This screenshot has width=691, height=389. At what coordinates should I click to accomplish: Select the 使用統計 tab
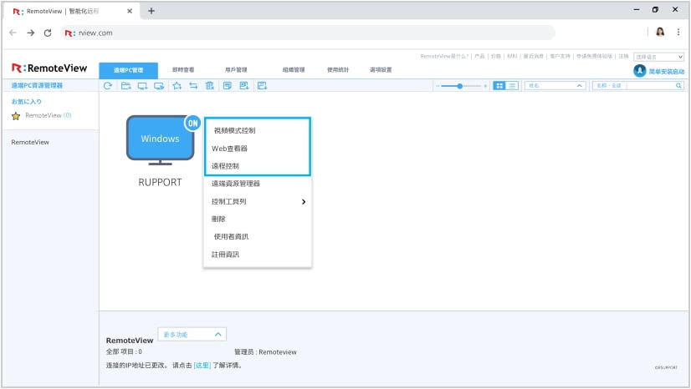pos(338,70)
